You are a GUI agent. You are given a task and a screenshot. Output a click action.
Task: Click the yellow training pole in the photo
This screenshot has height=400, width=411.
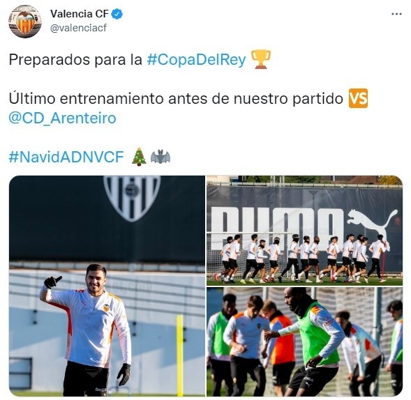(x=180, y=353)
